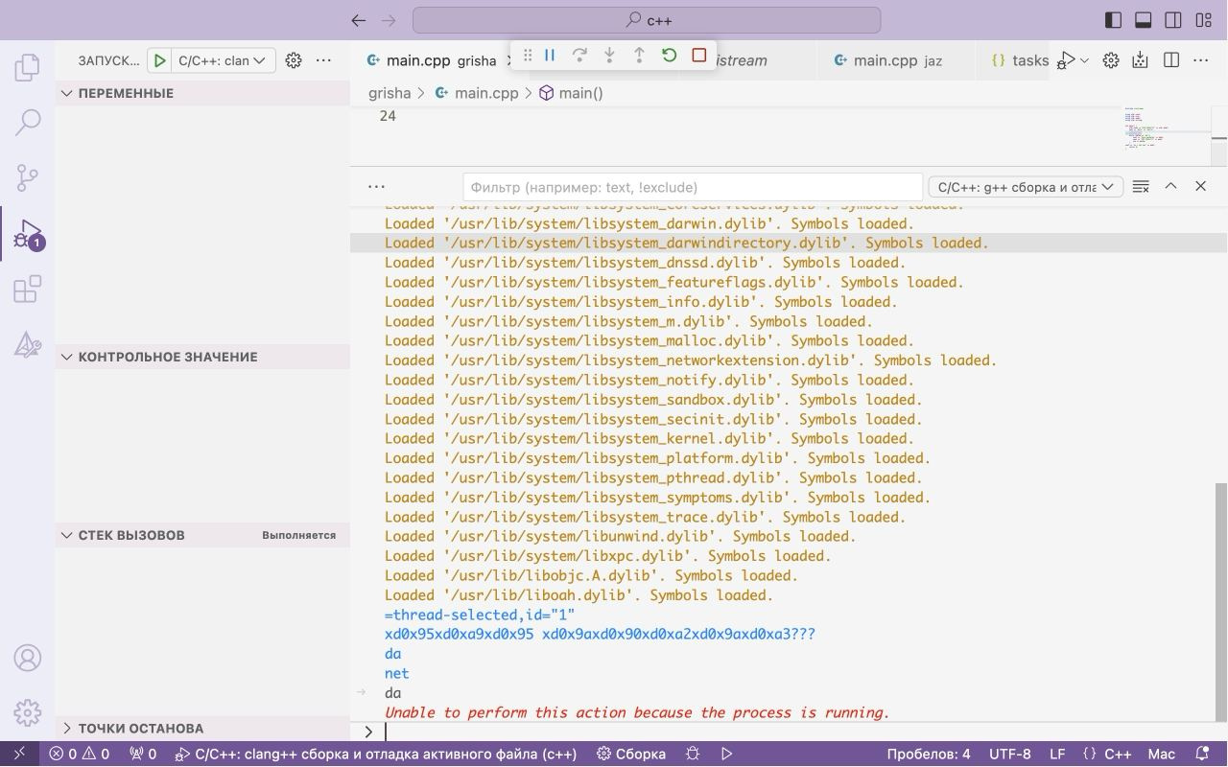Expand the ТОЧКИ ОСТАНОВА section
The height and width of the screenshot is (767, 1228).
coord(202,729)
